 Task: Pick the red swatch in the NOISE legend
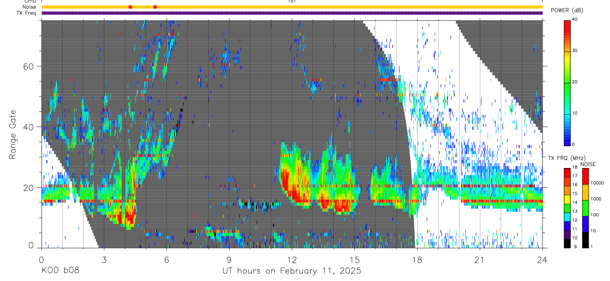585,176
